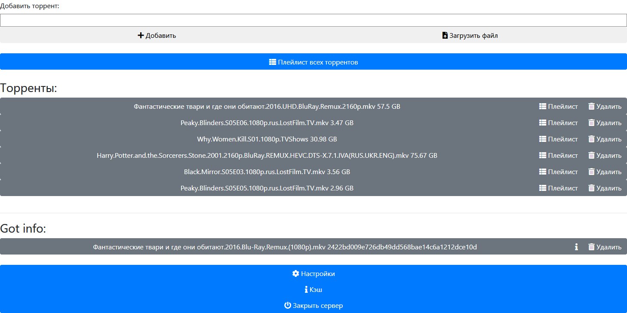
Task: Delete the Got info Blu-Ray.Remux.(1080p) entry
Action: (x=605, y=247)
